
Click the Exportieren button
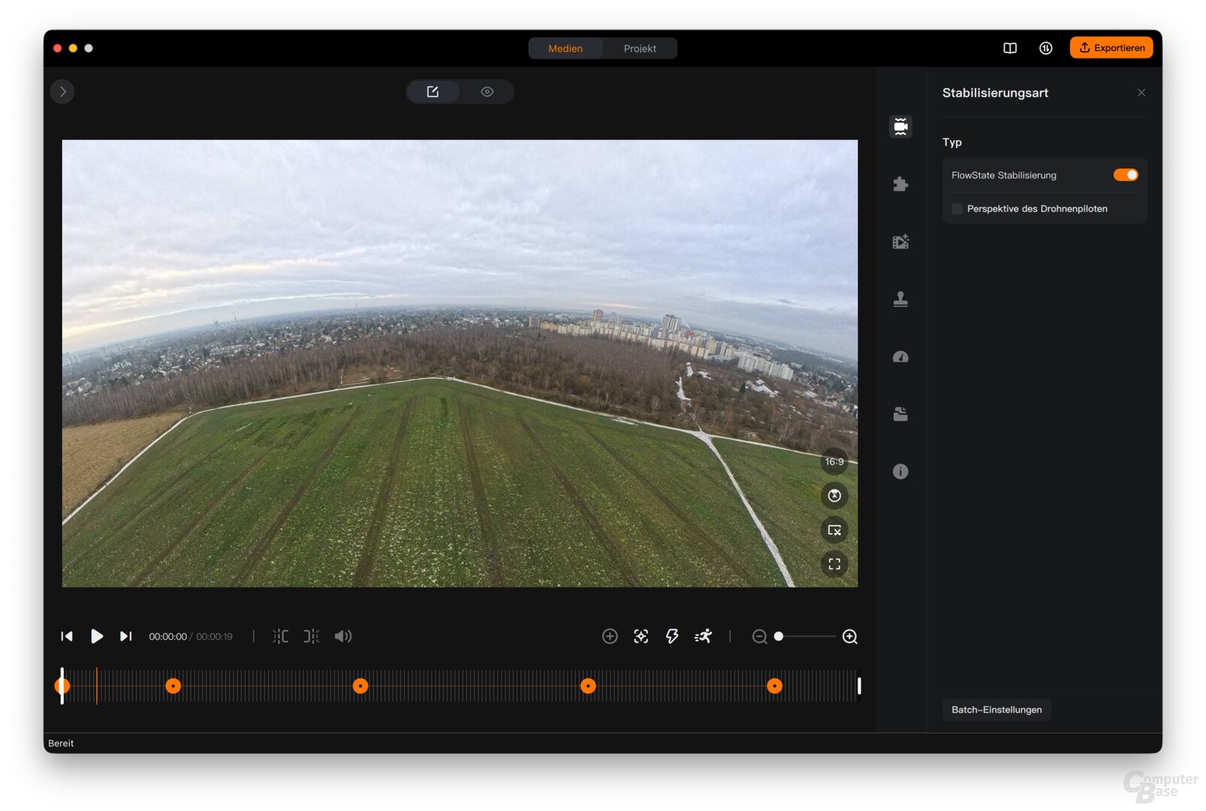click(x=1111, y=48)
